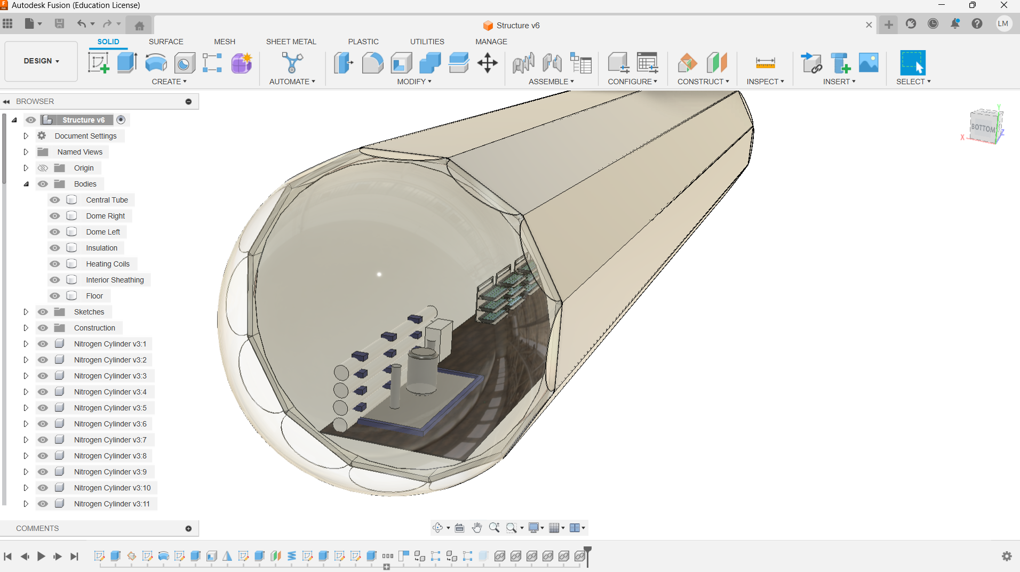The image size is (1020, 572).
Task: Open the DESIGN workspace dropdown
Action: coord(41,61)
